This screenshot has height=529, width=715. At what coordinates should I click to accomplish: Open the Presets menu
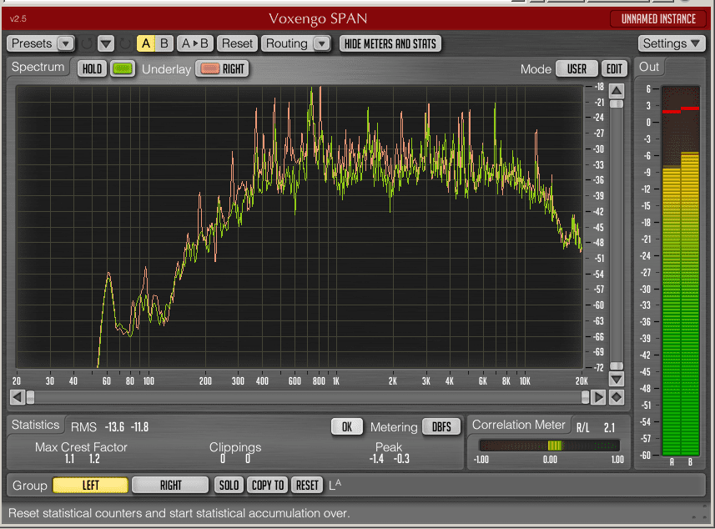click(41, 43)
